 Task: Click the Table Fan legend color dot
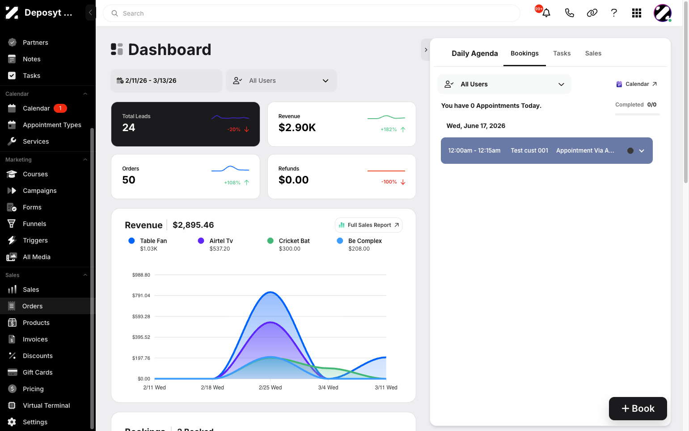point(131,241)
